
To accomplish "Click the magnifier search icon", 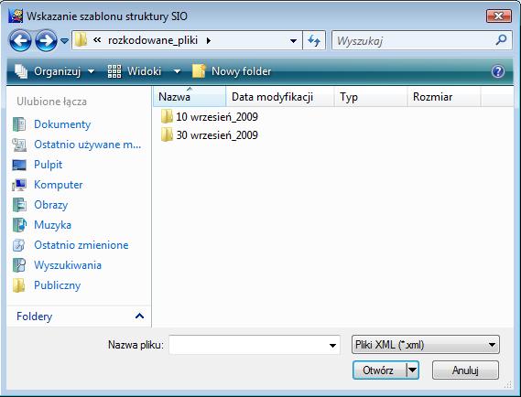I will click(501, 40).
